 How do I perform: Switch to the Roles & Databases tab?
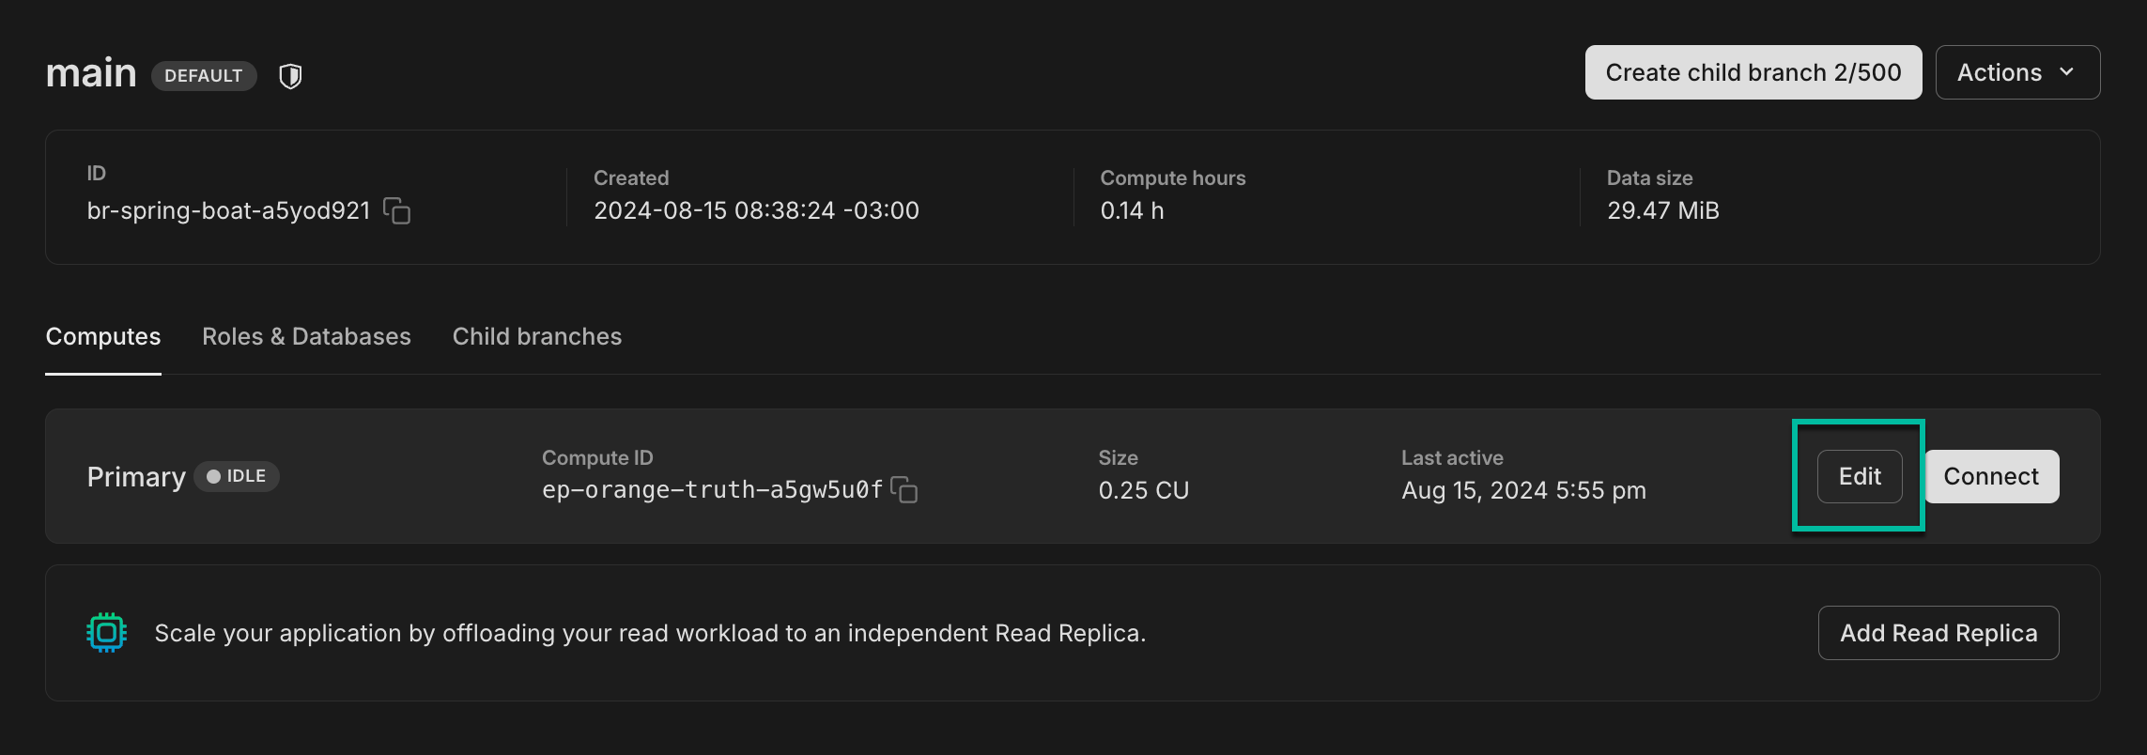[306, 336]
